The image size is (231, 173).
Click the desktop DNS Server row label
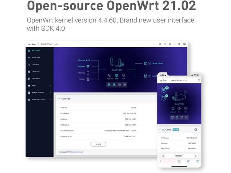pos(65,125)
